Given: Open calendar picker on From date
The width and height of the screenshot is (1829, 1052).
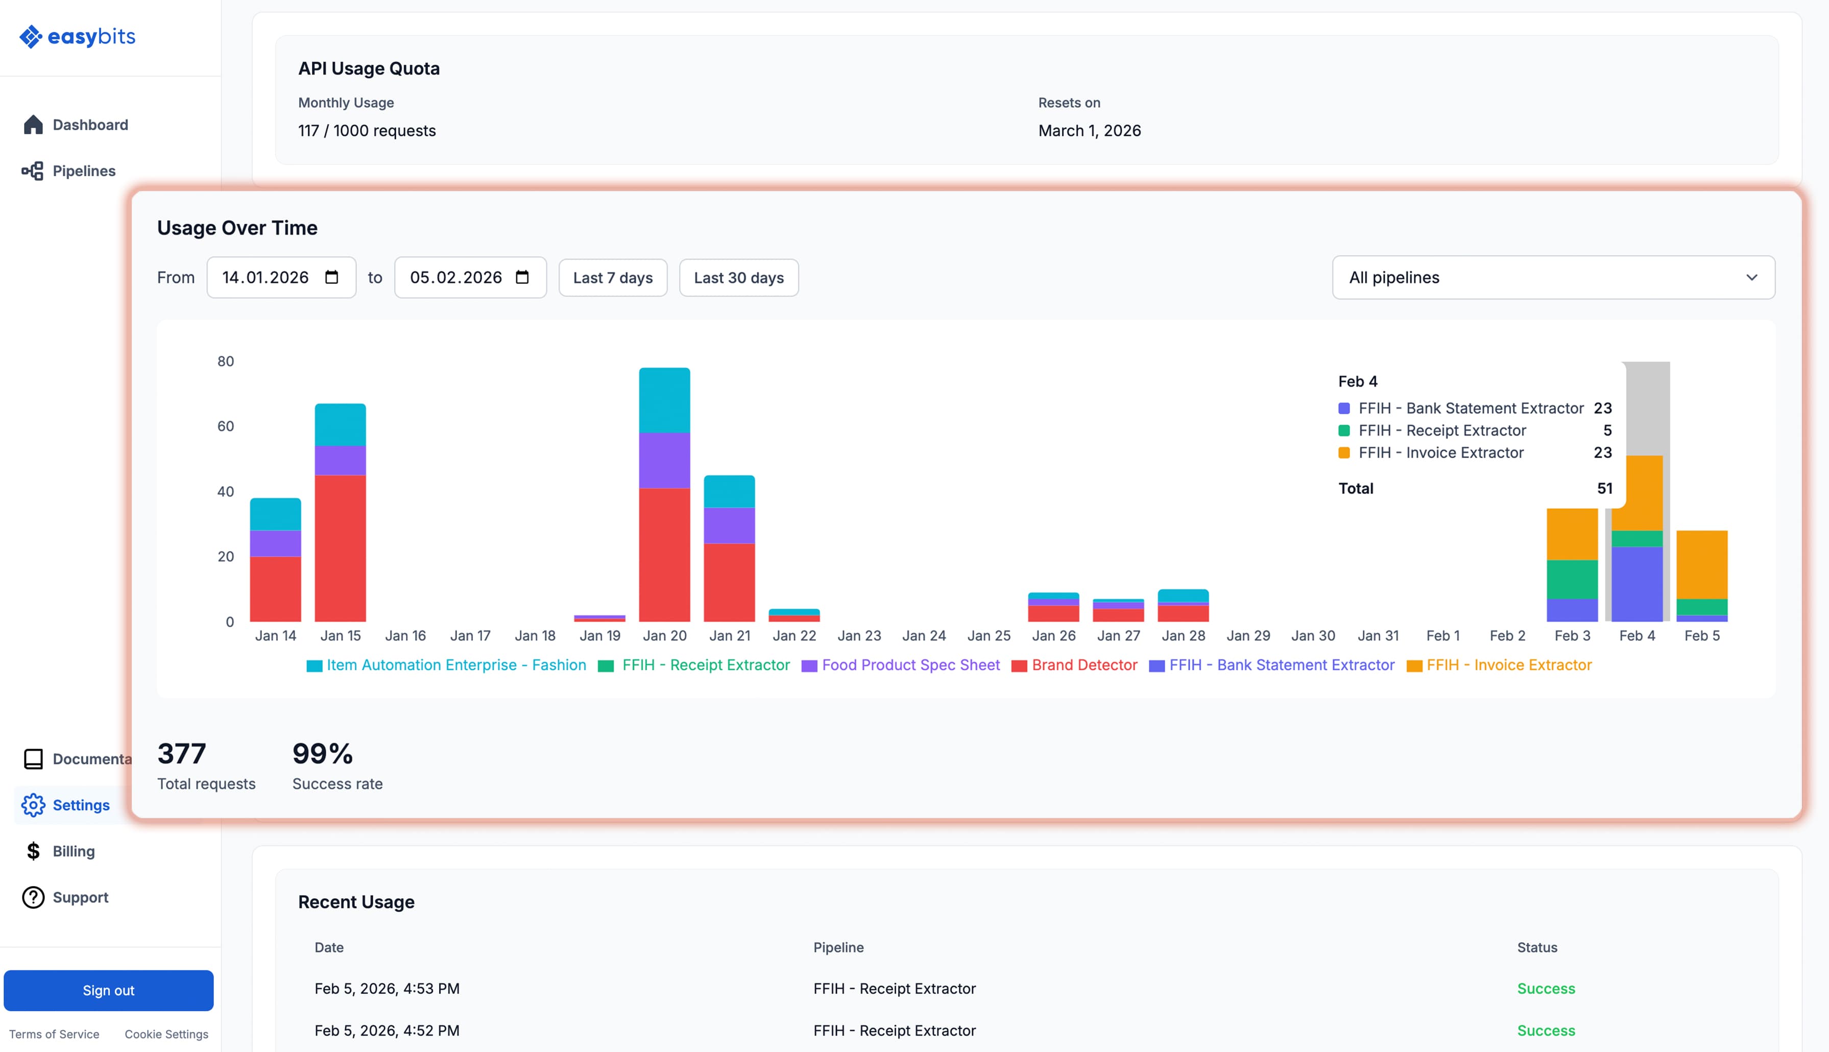Looking at the screenshot, I should coord(331,277).
